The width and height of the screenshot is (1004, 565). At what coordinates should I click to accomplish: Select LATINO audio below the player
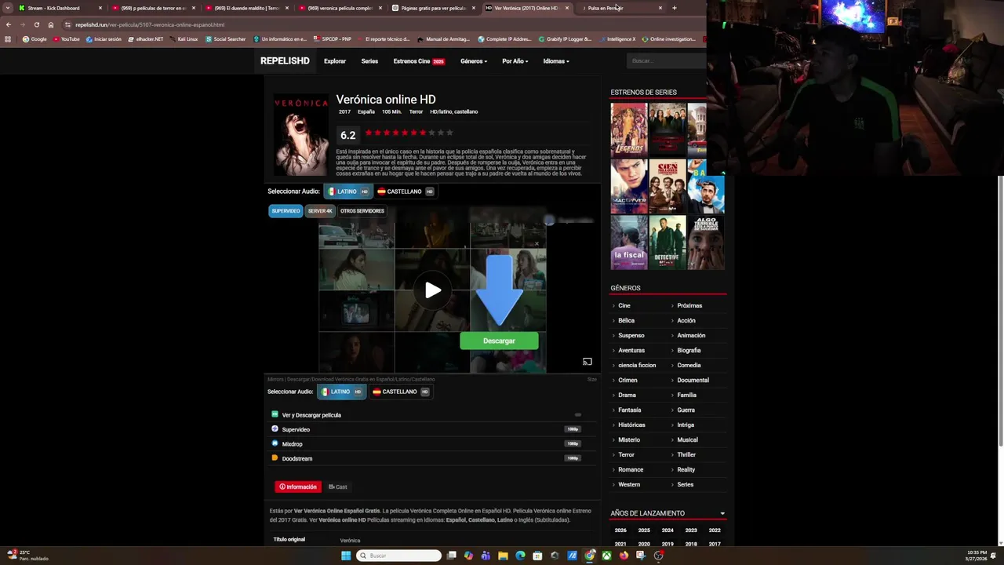[x=341, y=392]
